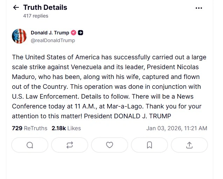Open the three-dot more options menu
Screen dimensions: 223x179
click(199, 8)
